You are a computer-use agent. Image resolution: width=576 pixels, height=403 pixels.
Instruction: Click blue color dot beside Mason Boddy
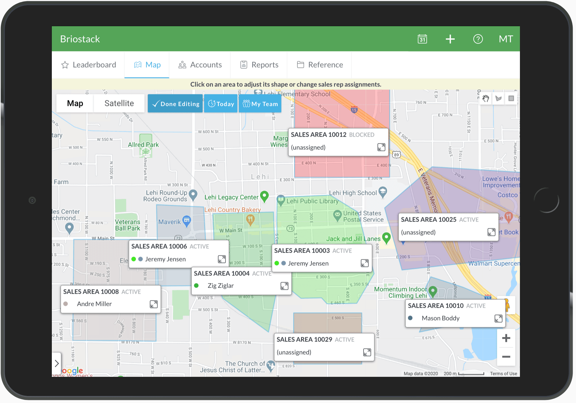pos(410,318)
